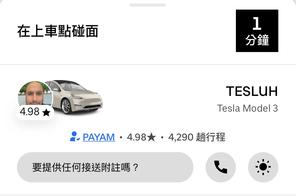296x196 pixels.
Task: Tap the pickup notes message field
Action: point(105,167)
